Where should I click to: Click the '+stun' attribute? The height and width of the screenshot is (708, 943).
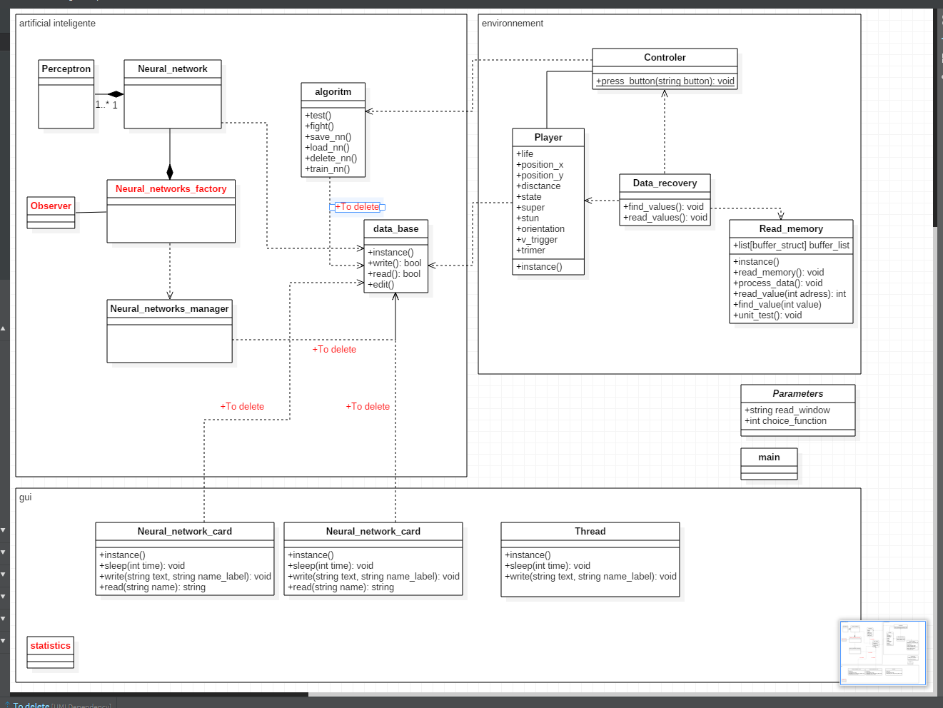pos(528,218)
